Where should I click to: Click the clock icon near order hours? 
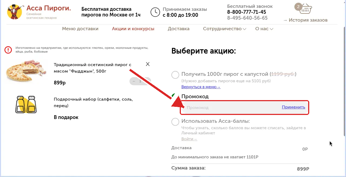click(155, 12)
